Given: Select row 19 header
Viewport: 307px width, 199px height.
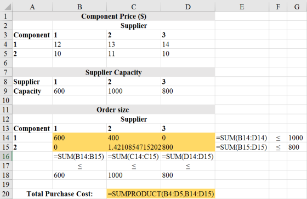Looking at the screenshot, I should [6, 184].
